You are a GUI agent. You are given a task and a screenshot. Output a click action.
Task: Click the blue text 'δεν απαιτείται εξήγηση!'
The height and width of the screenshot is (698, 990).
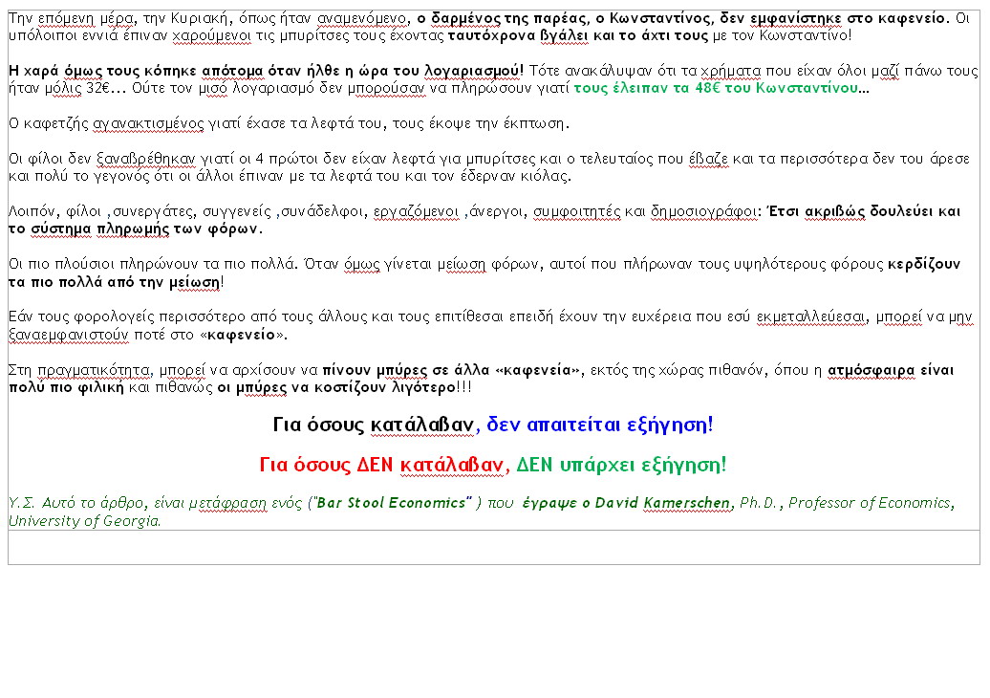[x=600, y=425]
